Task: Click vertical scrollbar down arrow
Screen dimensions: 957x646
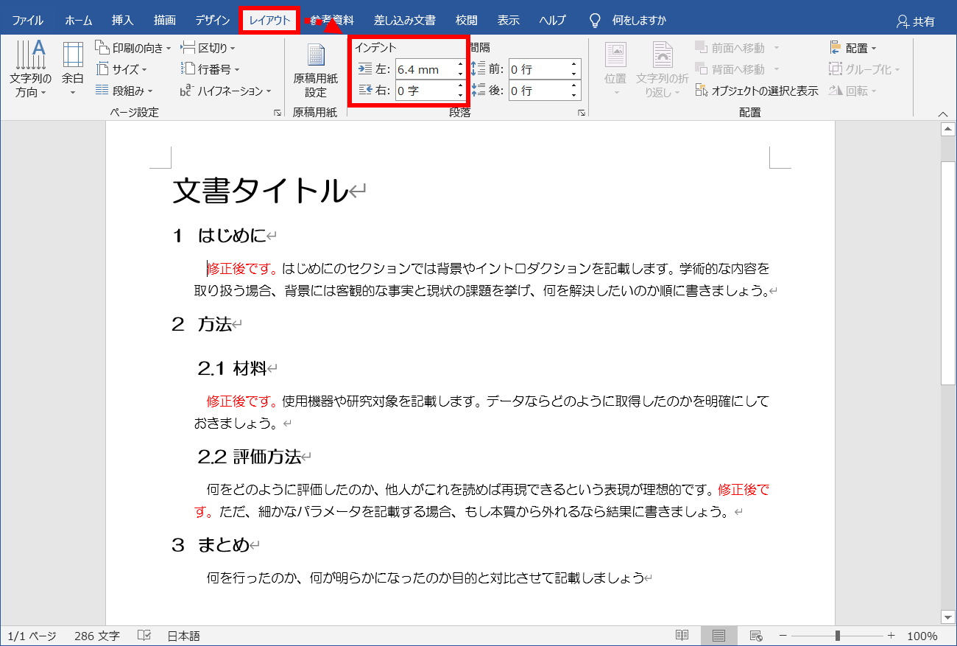Action: 948,617
